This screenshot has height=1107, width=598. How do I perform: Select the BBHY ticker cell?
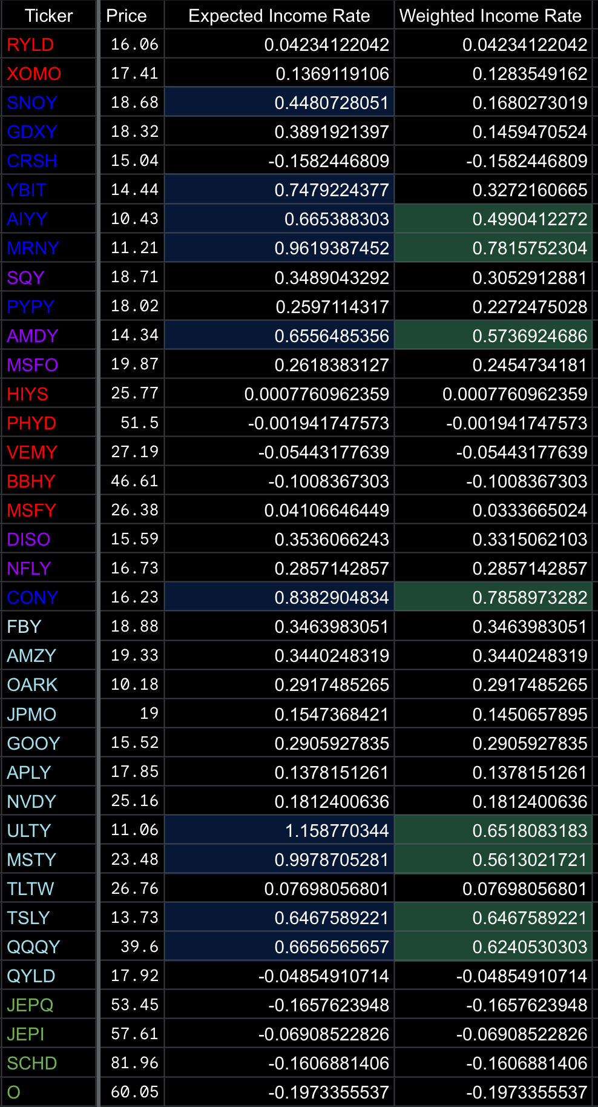click(x=48, y=481)
